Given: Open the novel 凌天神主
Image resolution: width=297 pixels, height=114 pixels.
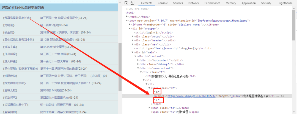Looking at the screenshot, I should click(10, 61).
